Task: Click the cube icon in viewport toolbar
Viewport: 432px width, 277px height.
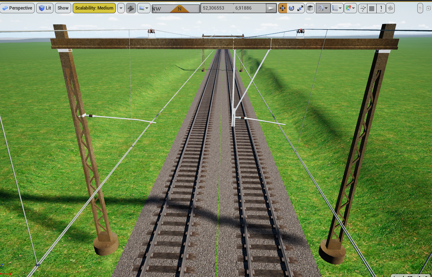Action: [x=311, y=8]
